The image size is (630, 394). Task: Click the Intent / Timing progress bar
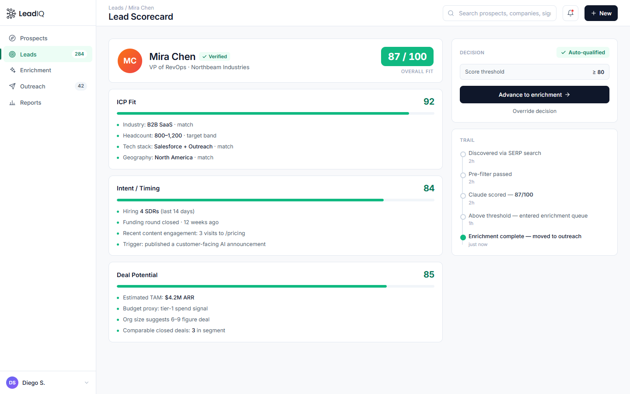tap(276, 200)
